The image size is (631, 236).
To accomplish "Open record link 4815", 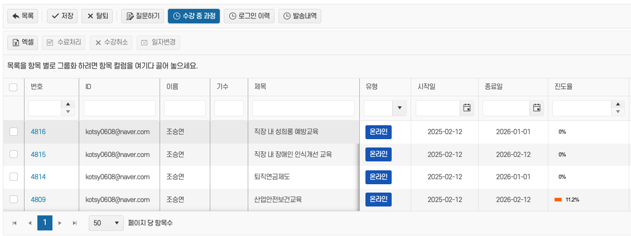I will coord(38,154).
